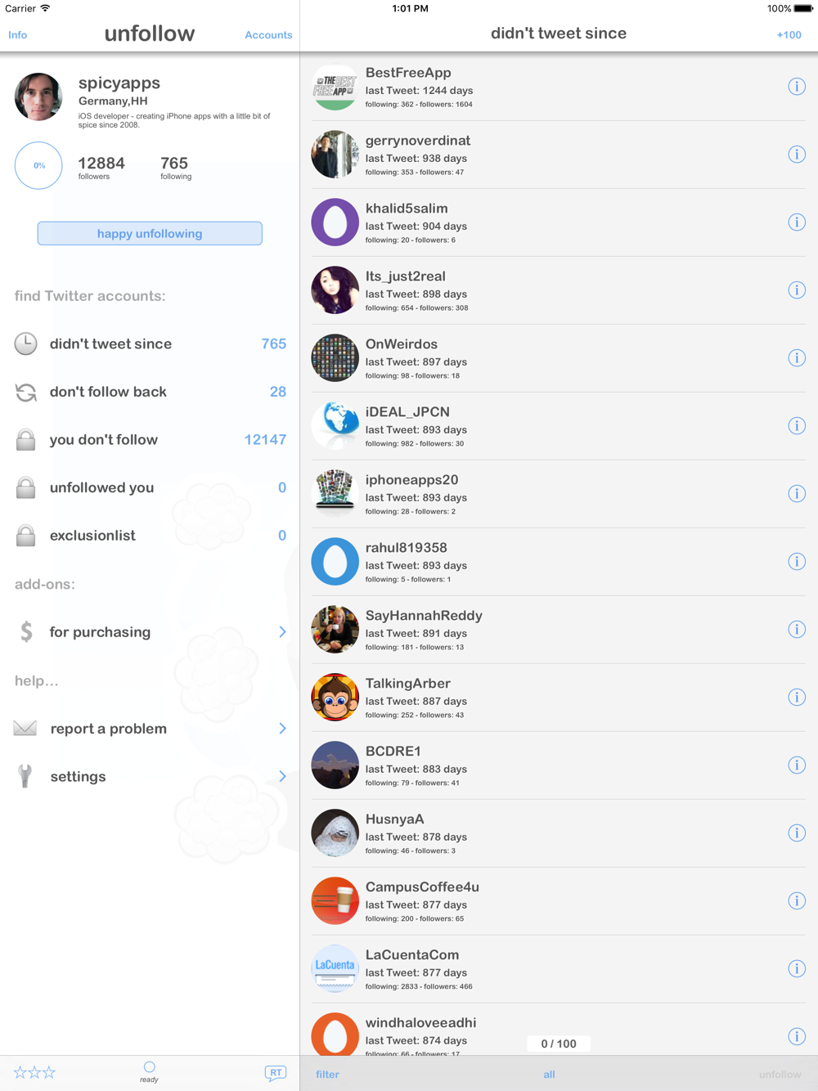Screen dimensions: 818x1091
Task: Open info for rahul819358
Action: tap(797, 562)
